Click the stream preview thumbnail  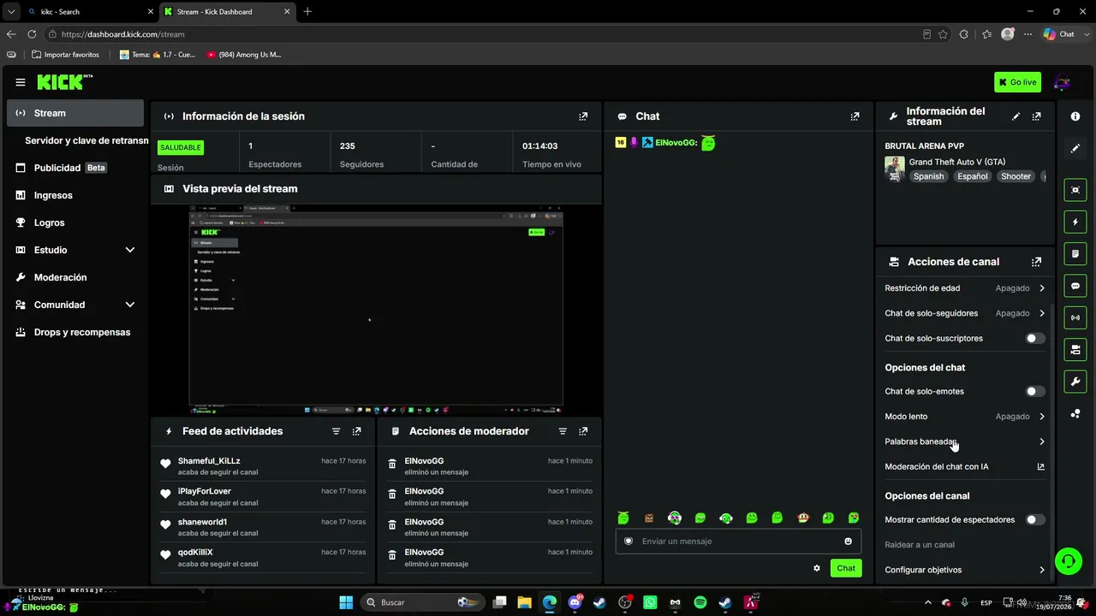376,310
